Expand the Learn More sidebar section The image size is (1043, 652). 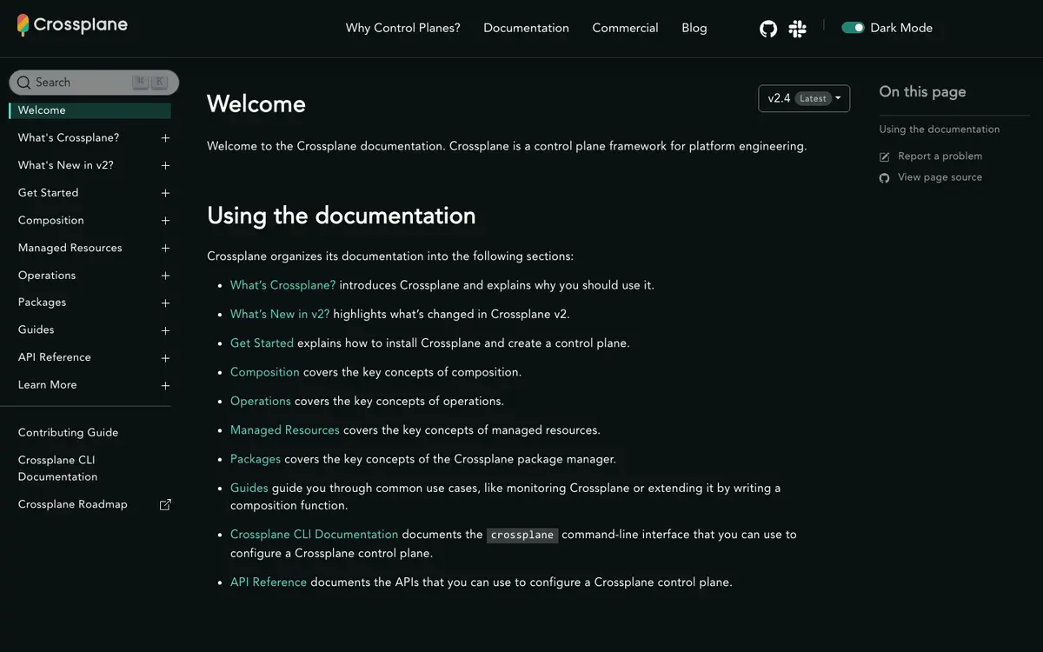click(165, 385)
